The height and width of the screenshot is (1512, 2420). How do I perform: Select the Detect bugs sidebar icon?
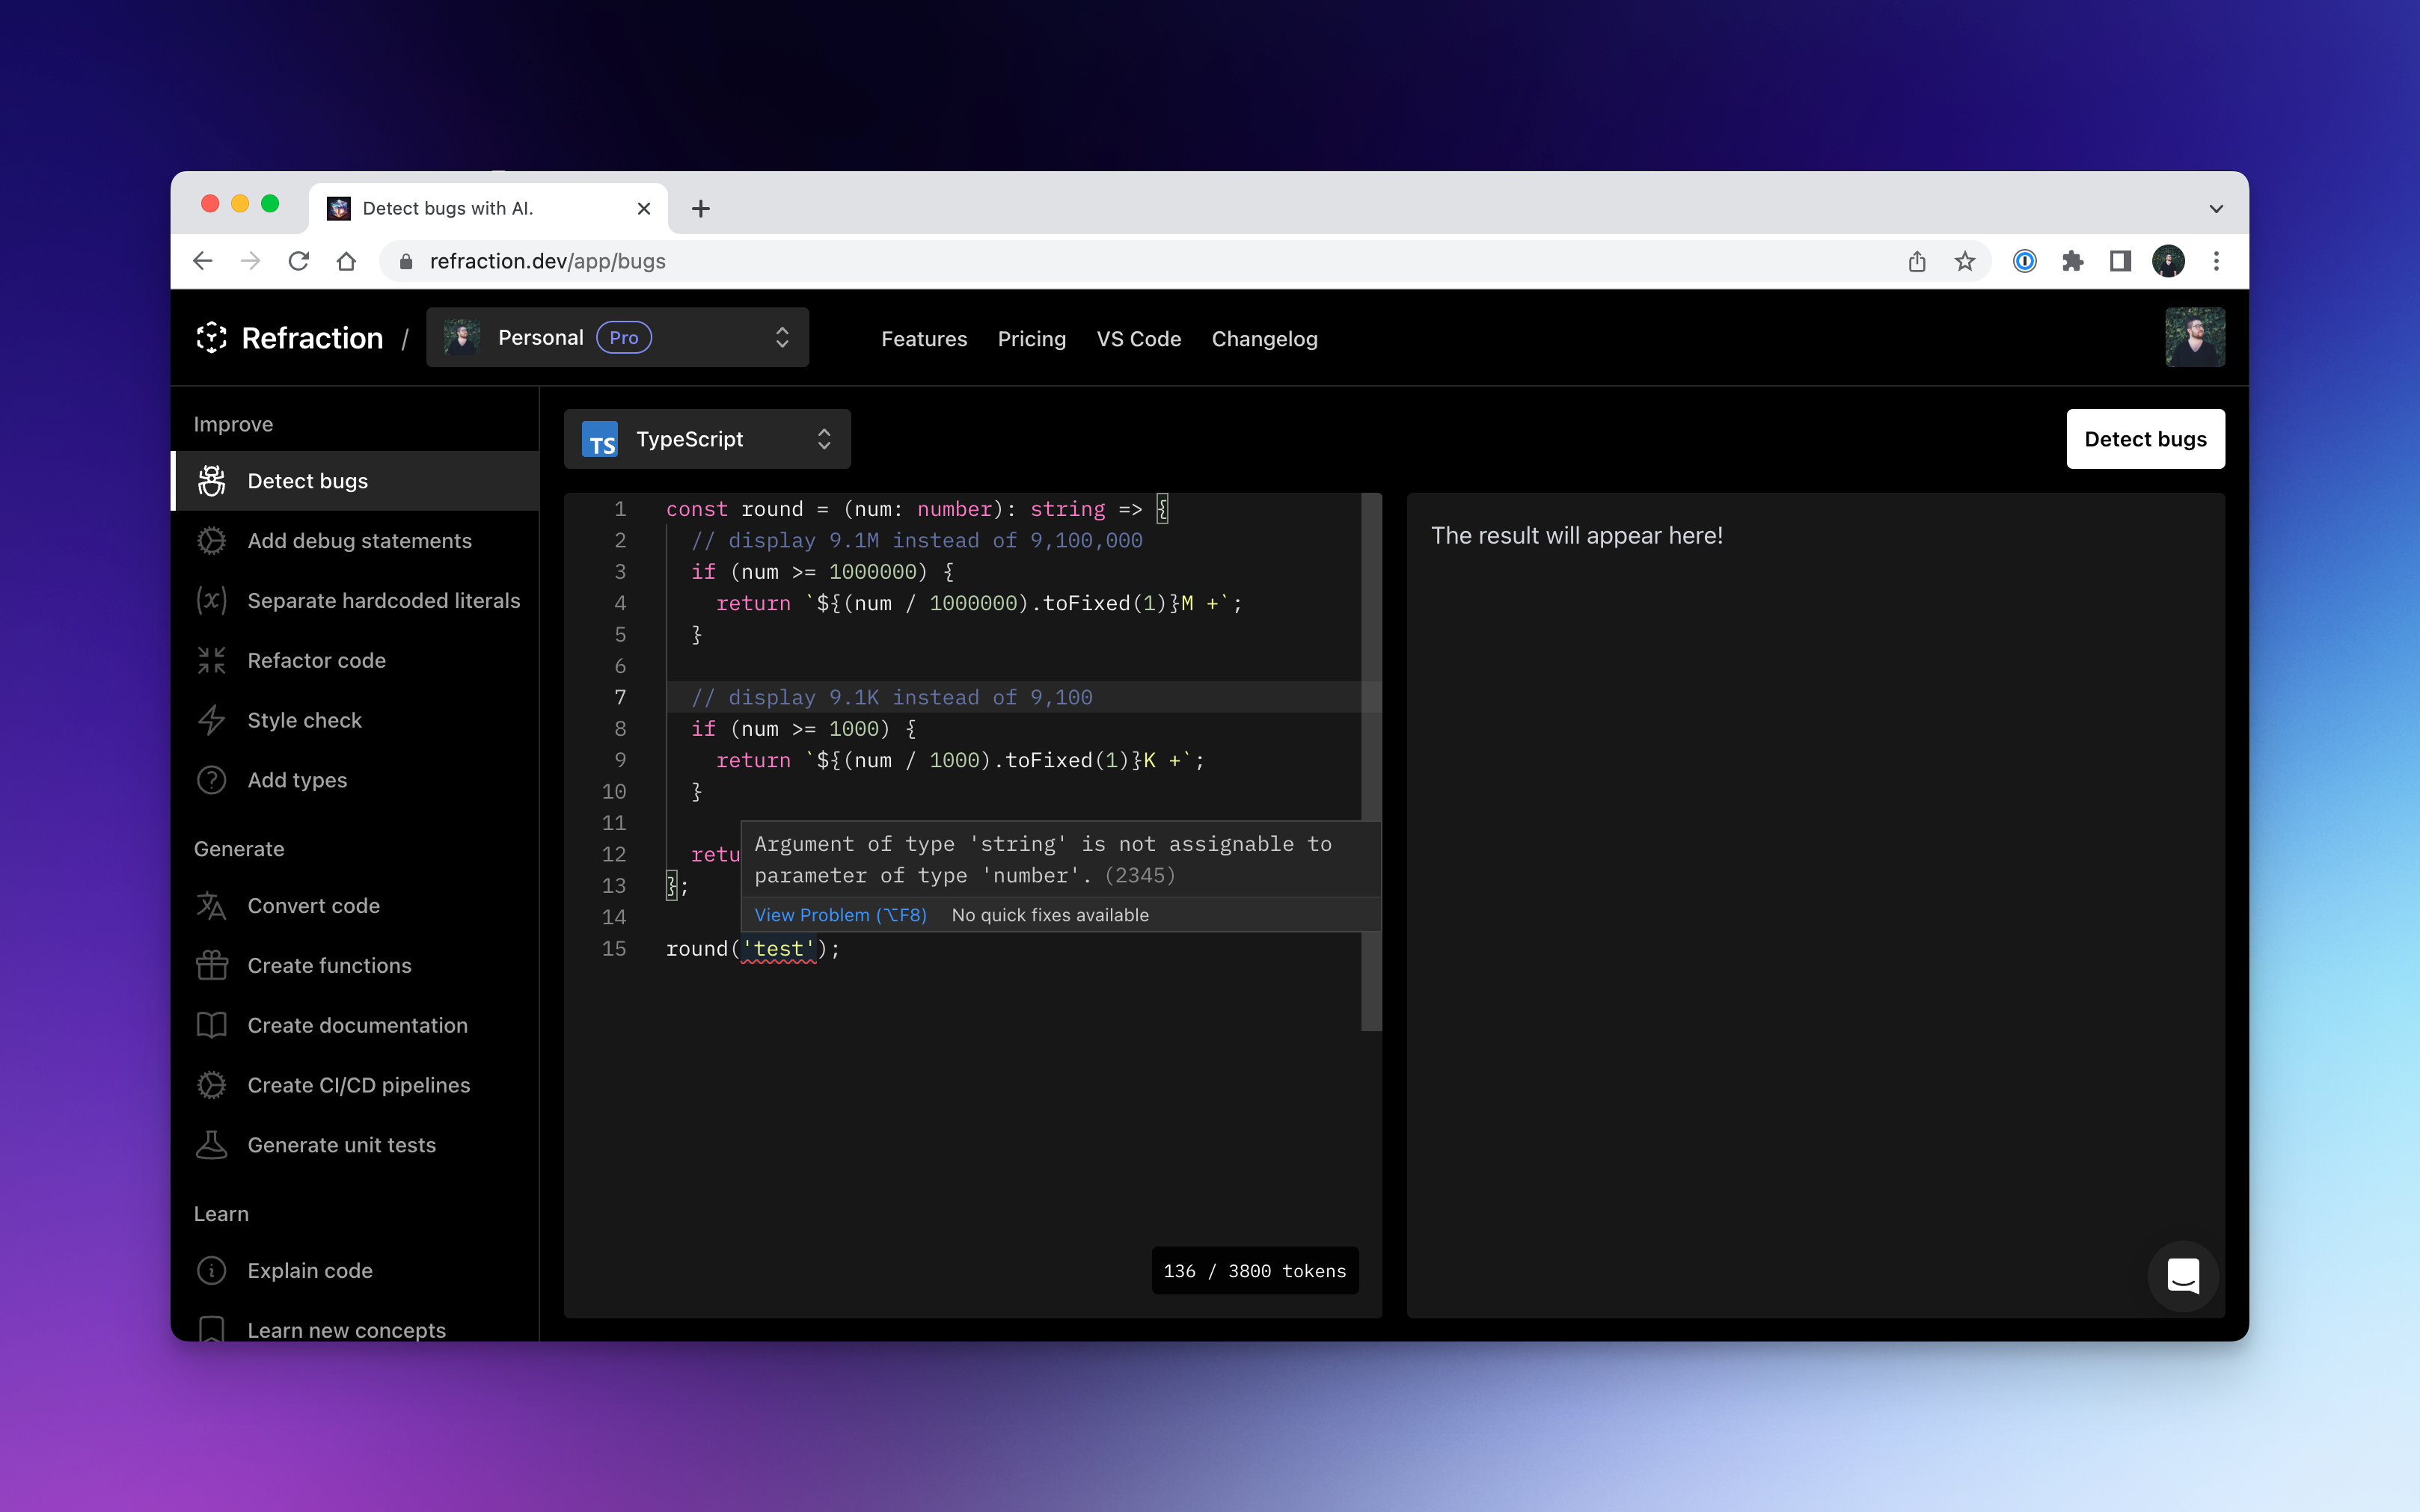pos(212,481)
